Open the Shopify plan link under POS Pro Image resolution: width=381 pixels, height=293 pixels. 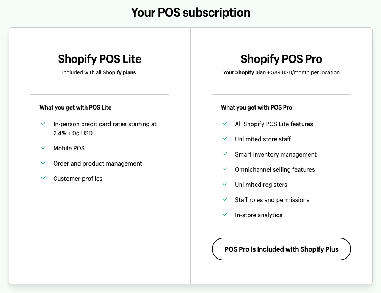(x=250, y=72)
